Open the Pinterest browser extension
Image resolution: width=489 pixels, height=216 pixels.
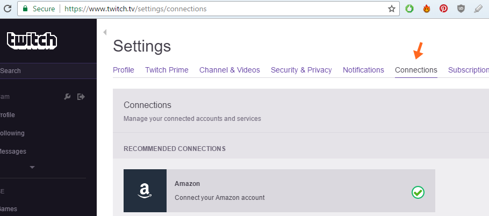[443, 9]
